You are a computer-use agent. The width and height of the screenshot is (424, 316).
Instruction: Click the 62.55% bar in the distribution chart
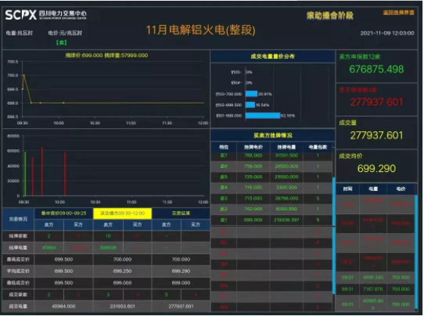[263, 115]
